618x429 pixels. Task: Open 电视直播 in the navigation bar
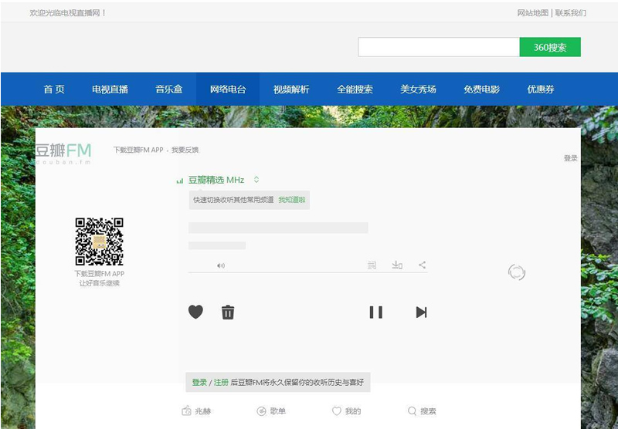coord(110,90)
